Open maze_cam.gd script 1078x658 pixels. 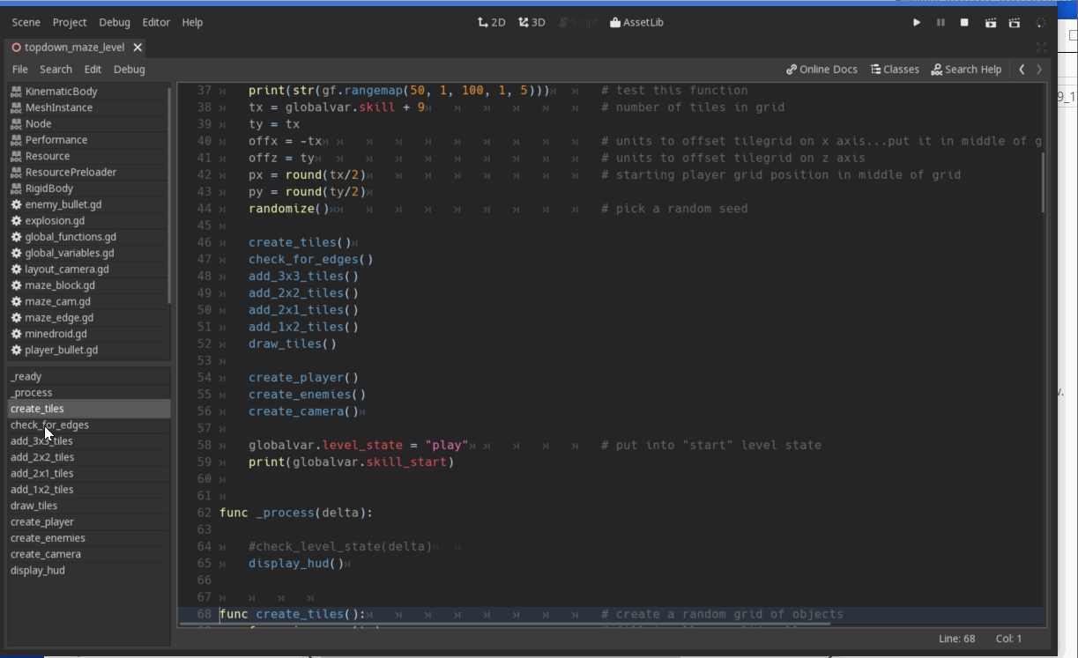tap(87, 301)
